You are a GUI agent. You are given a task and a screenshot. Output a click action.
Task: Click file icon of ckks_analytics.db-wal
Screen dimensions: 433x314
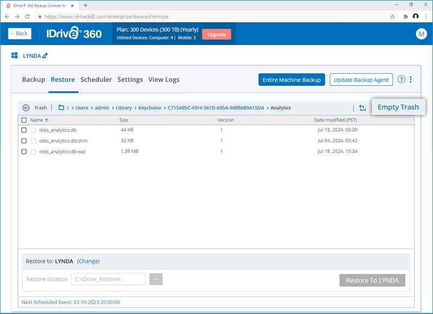34,152
